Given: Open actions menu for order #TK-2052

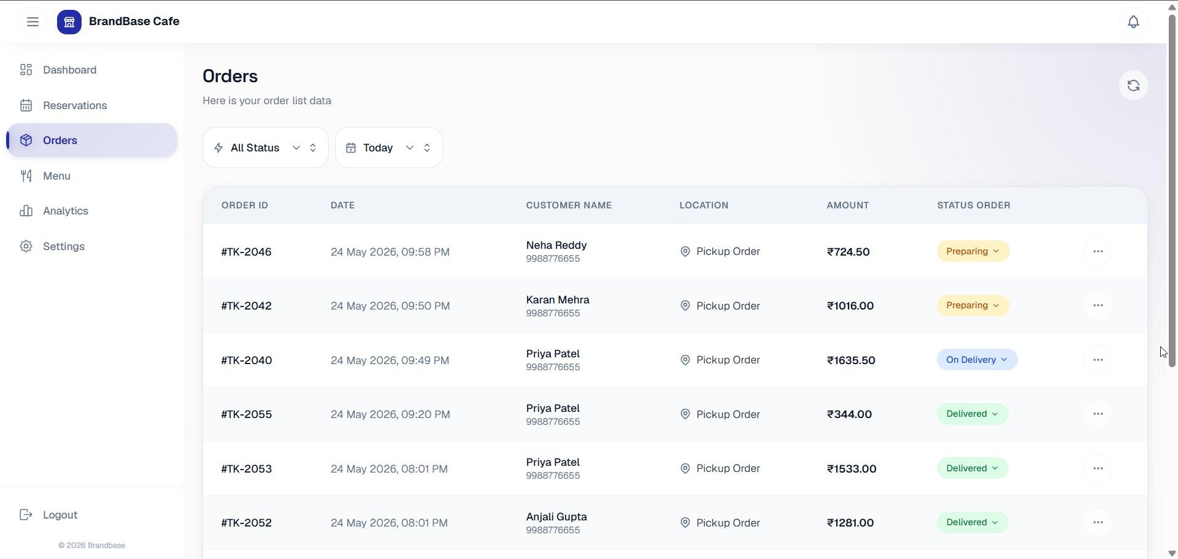Looking at the screenshot, I should click(x=1098, y=522).
